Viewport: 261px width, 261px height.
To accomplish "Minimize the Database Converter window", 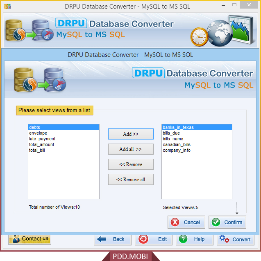I will 223,6.
